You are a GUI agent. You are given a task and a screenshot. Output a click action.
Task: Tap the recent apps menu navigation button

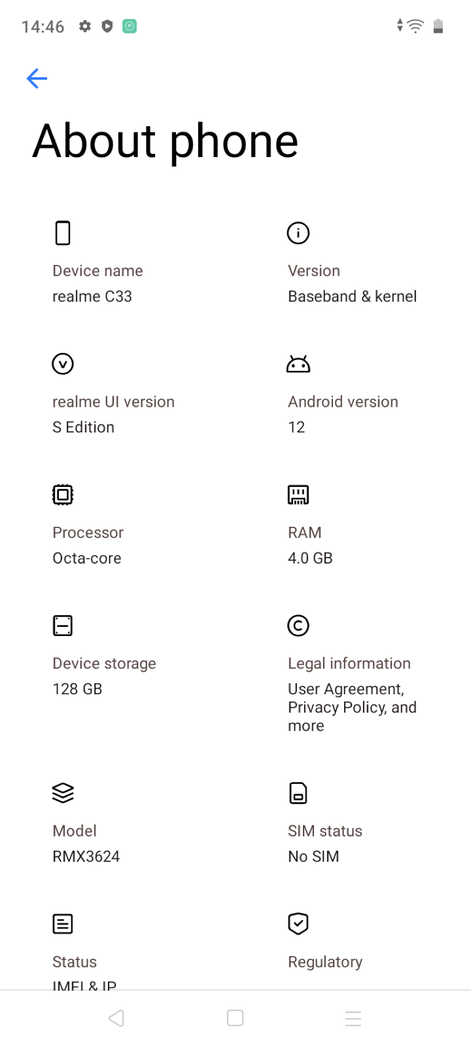(353, 1018)
